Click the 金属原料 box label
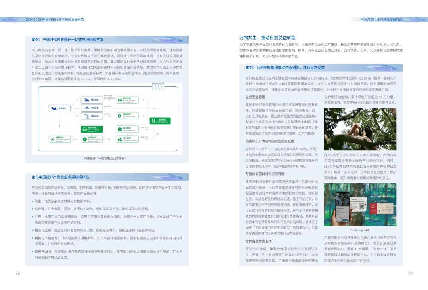The image size is (428, 290). [x=92, y=138]
